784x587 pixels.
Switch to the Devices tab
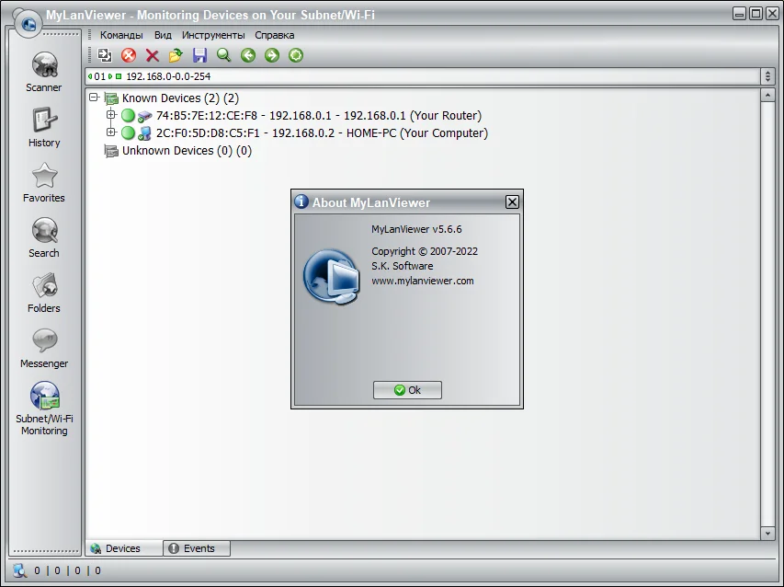pos(123,548)
